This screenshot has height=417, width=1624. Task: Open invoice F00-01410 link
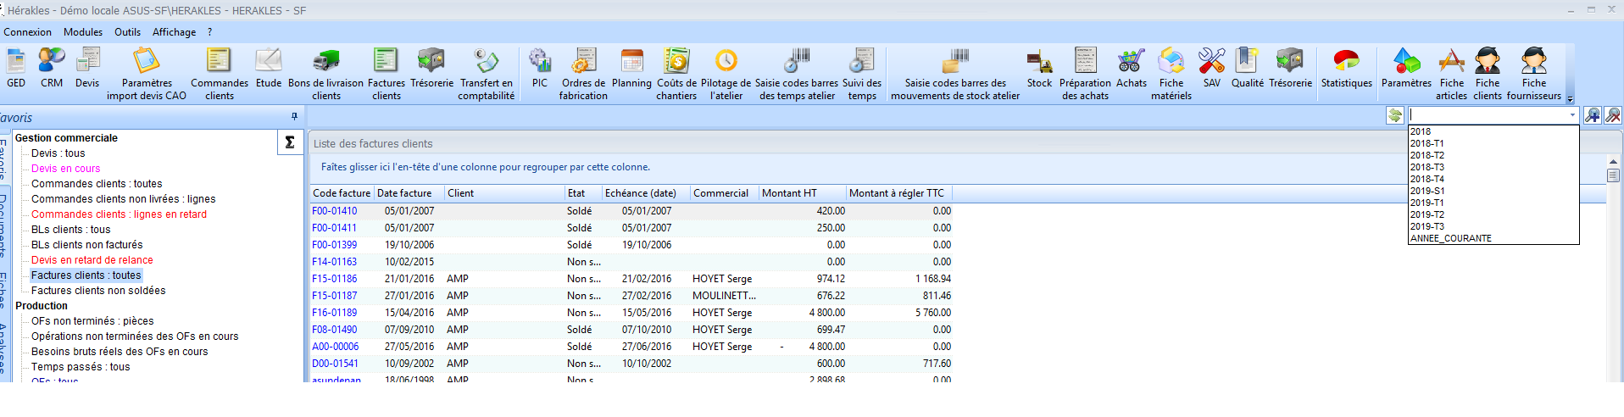[335, 211]
